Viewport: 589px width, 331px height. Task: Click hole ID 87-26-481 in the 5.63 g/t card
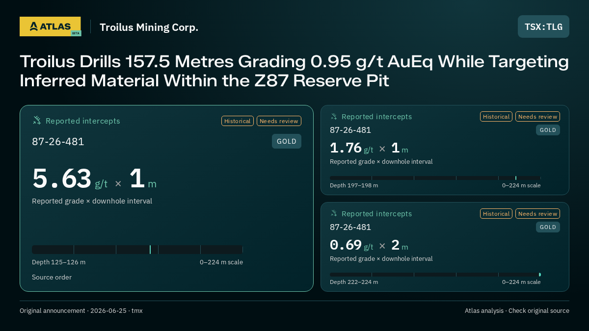[58, 142]
